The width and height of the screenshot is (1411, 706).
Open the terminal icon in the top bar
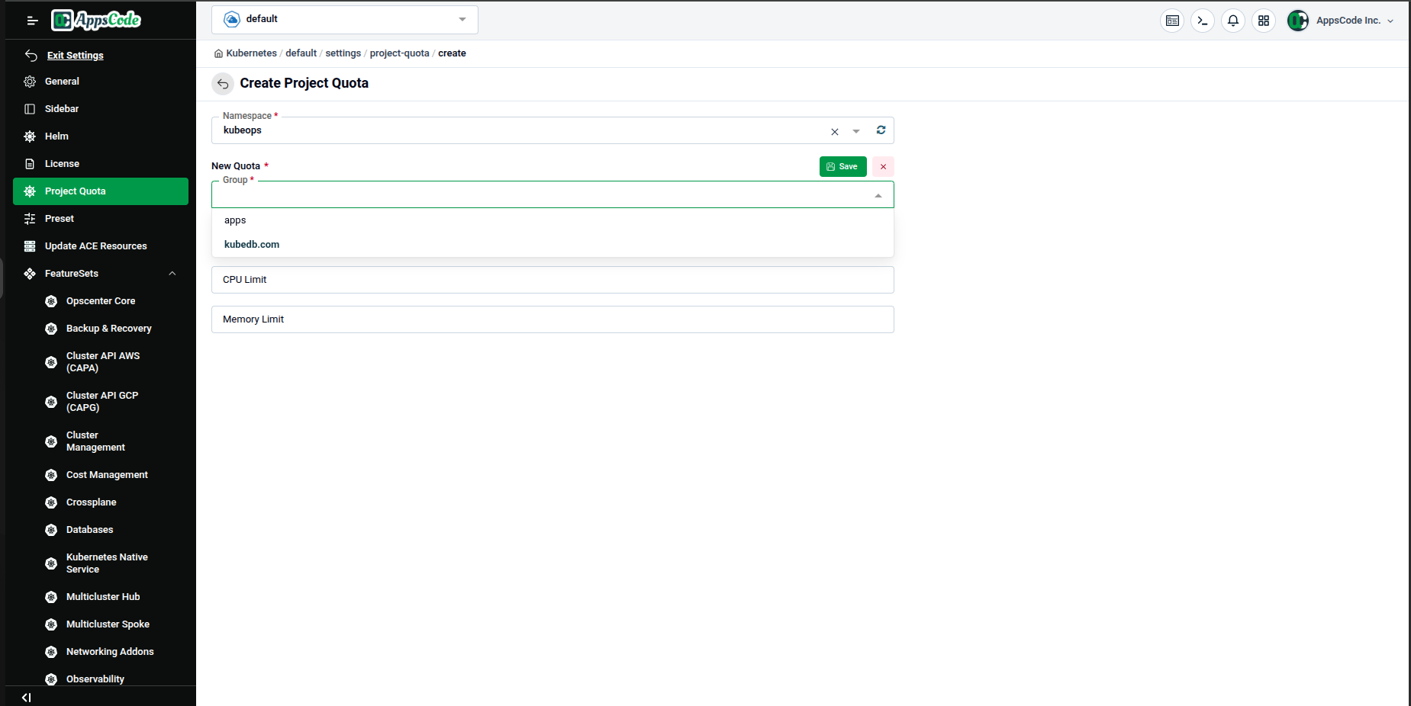pos(1203,21)
